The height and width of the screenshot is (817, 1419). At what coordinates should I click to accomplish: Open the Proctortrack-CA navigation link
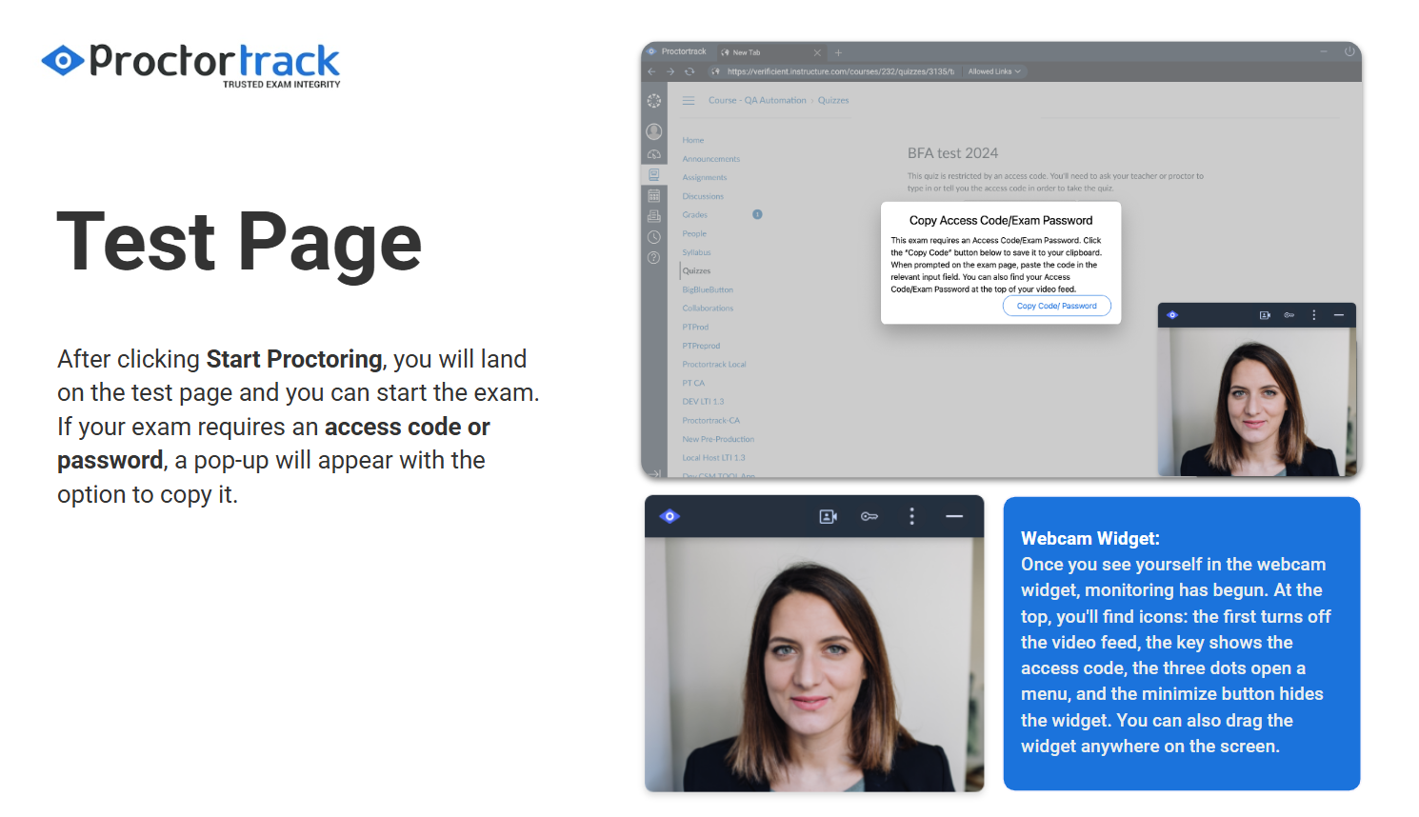click(710, 420)
